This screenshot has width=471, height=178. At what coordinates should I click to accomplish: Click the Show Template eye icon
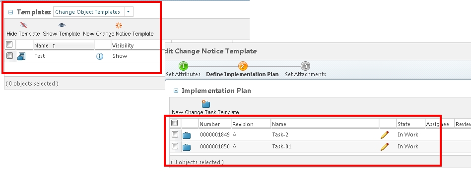(x=62, y=25)
